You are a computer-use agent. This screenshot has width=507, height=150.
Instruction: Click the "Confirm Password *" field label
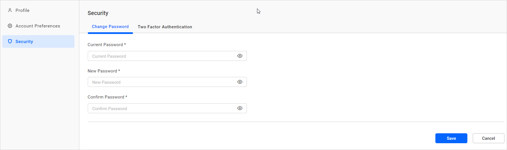point(107,97)
